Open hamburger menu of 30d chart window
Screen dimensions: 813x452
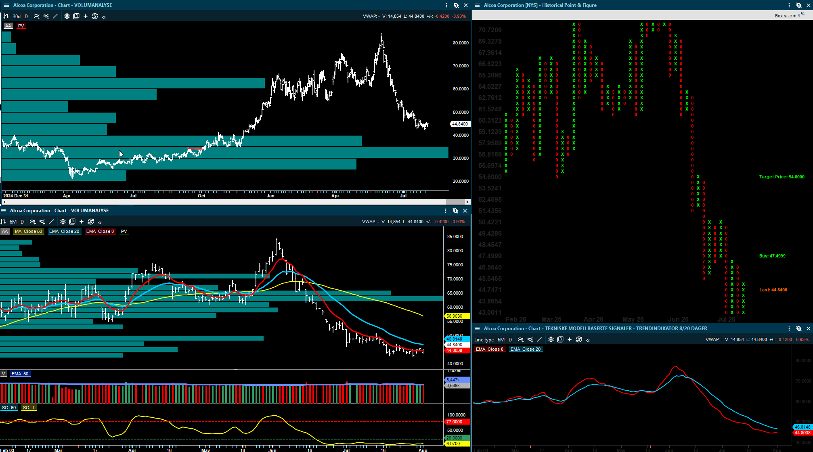[6, 5]
